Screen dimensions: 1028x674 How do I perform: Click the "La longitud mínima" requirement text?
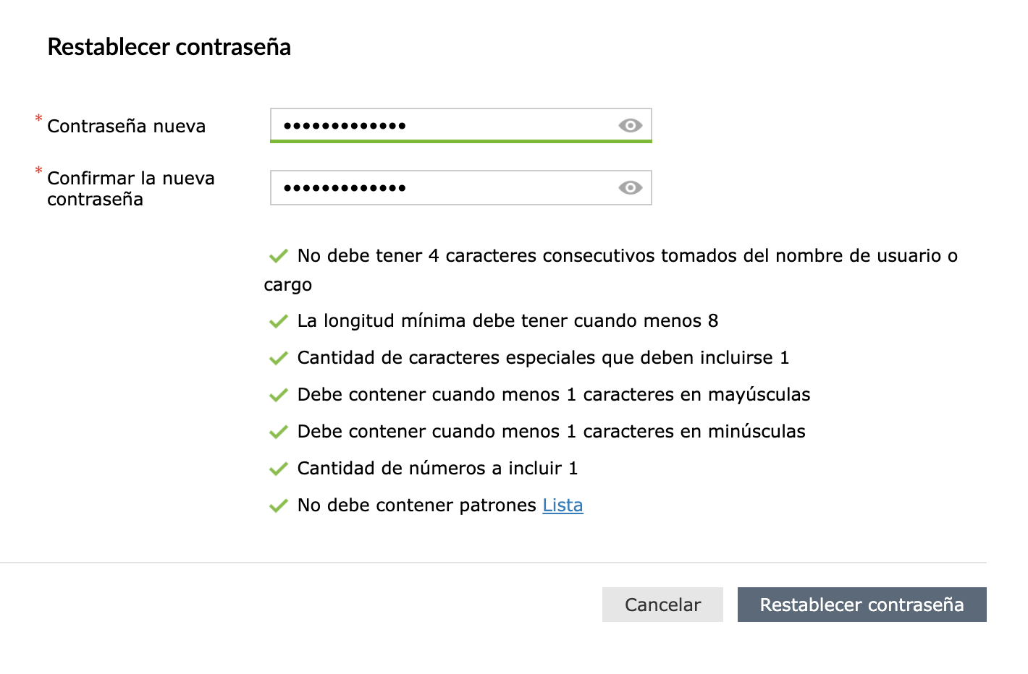point(507,321)
